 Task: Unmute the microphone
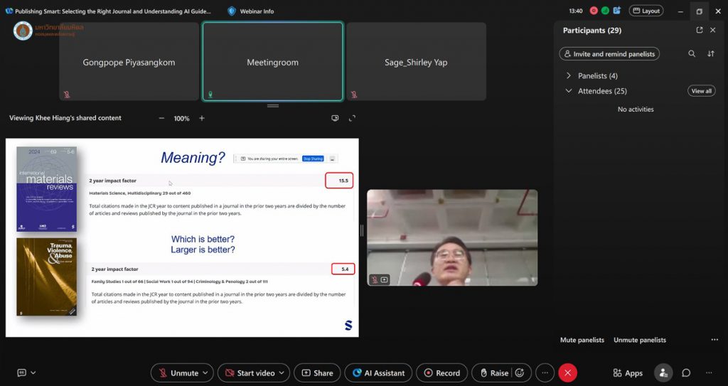point(177,372)
